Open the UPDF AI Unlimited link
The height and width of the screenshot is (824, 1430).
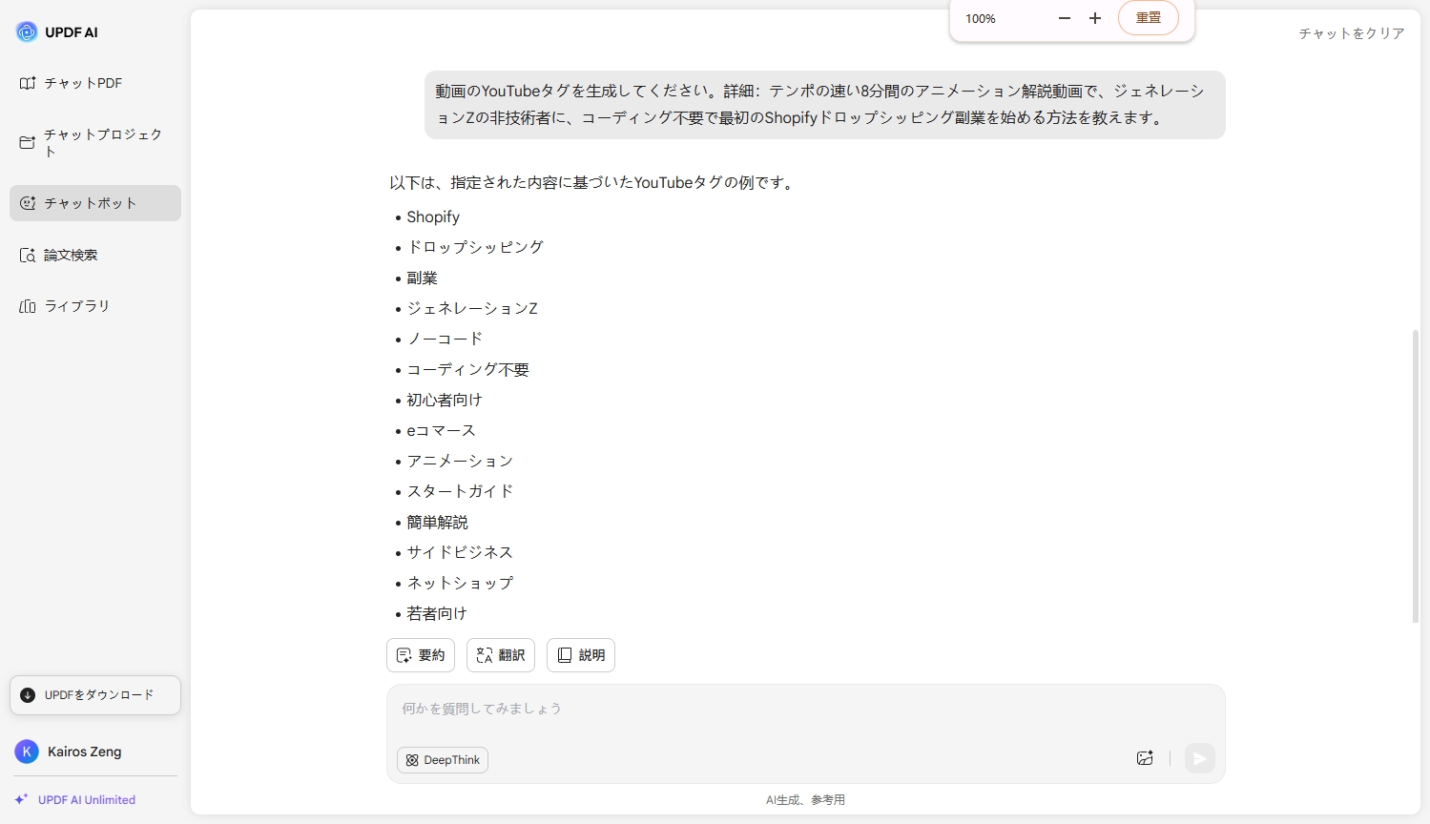tap(87, 800)
